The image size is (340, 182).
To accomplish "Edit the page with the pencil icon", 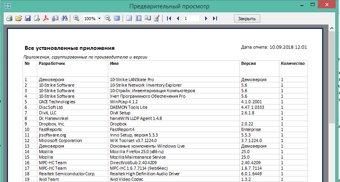I will [157, 18].
